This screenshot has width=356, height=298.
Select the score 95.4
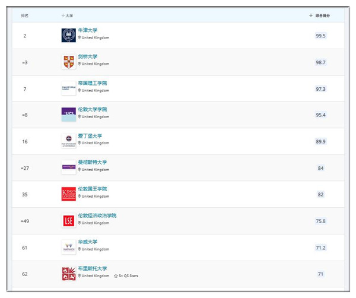pyautogui.click(x=320, y=115)
